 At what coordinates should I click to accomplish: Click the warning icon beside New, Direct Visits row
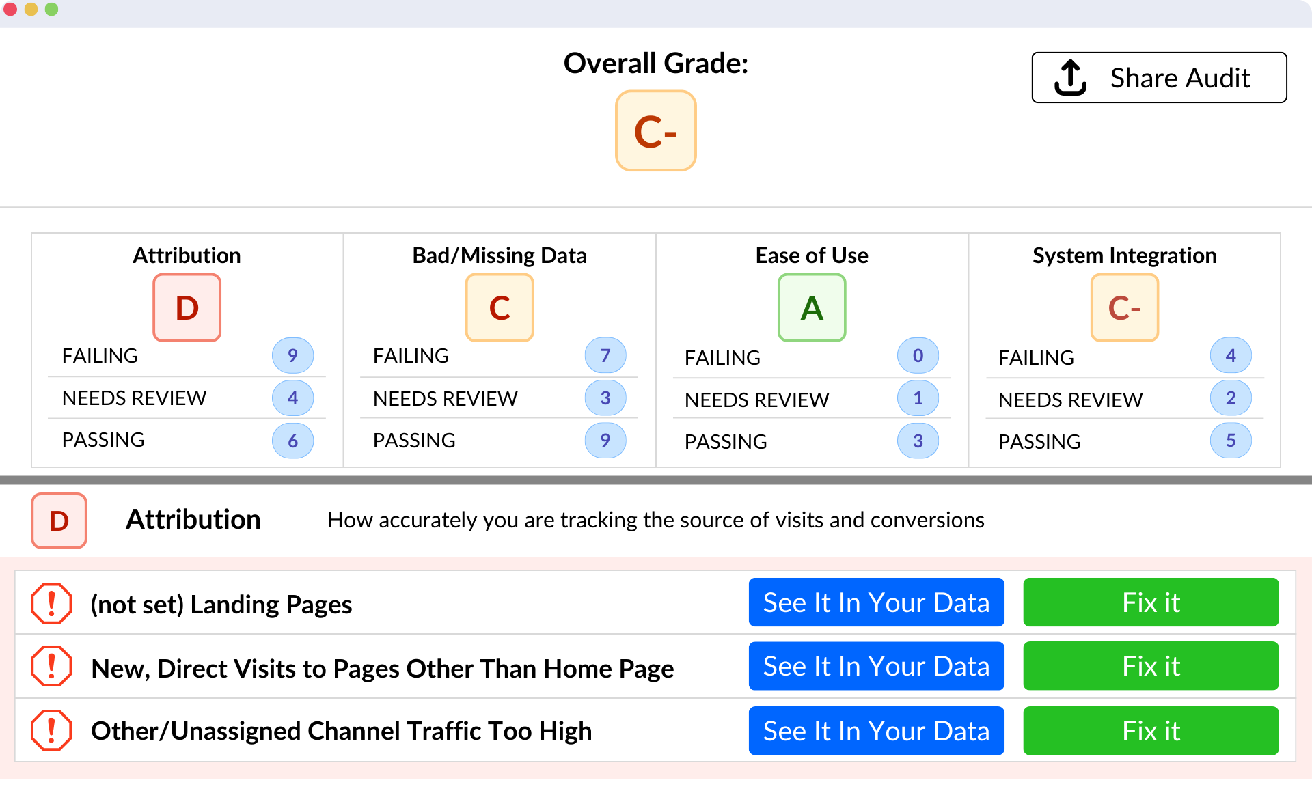[x=53, y=666]
